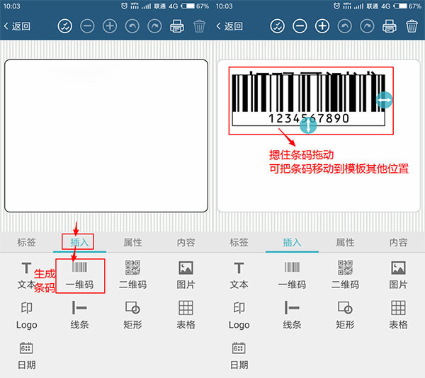Click the printer icon in right screen toolbar
The height and width of the screenshot is (378, 425).
pos(389,26)
